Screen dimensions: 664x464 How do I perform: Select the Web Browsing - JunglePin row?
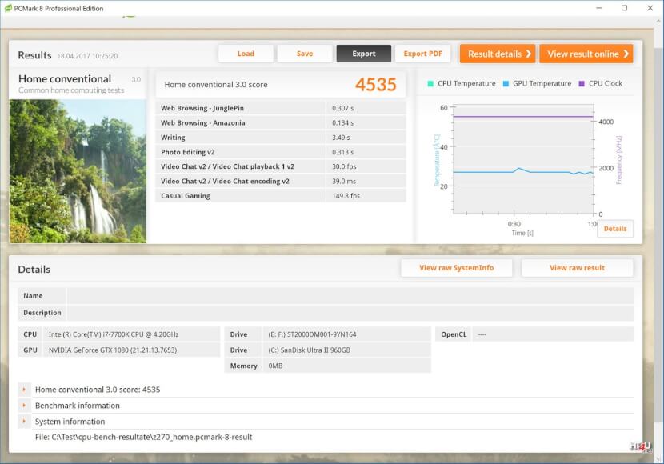coord(281,108)
